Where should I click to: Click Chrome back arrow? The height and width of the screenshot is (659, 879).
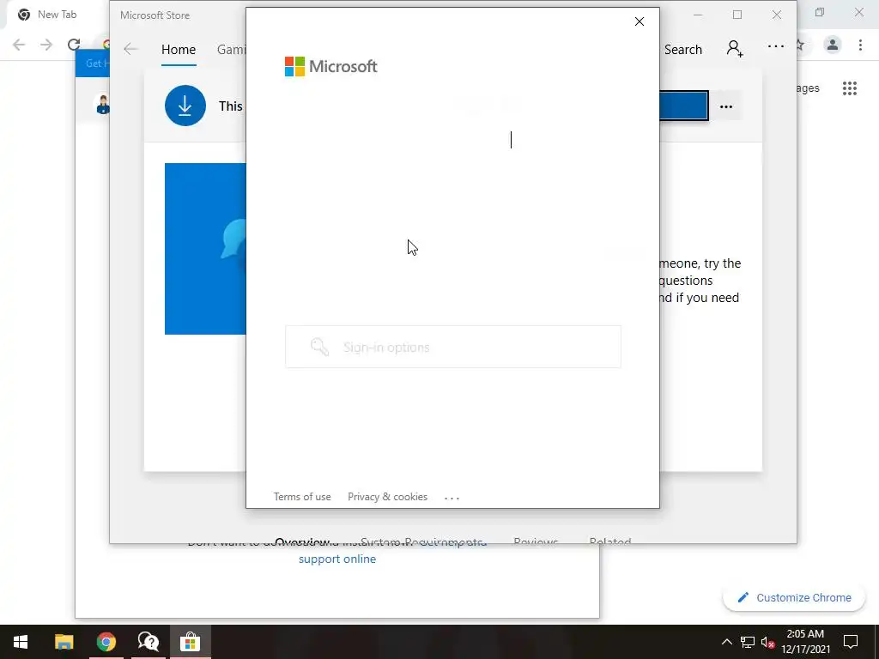click(x=19, y=45)
